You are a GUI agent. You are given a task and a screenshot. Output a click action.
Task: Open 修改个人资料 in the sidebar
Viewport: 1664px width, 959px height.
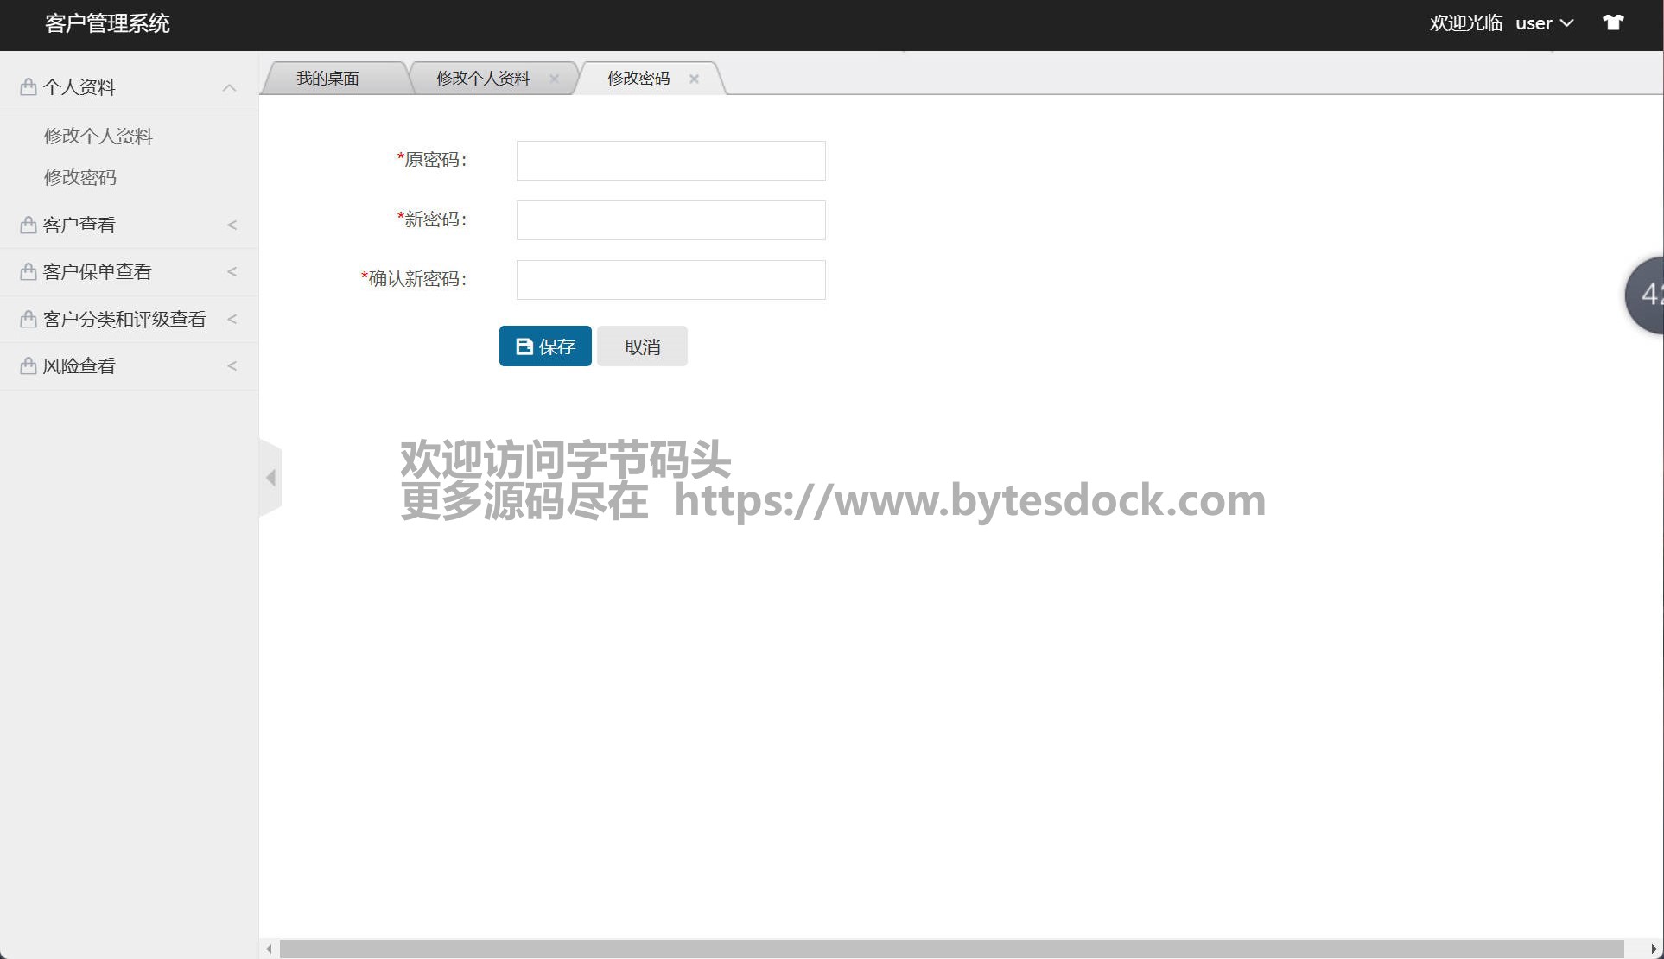point(98,136)
